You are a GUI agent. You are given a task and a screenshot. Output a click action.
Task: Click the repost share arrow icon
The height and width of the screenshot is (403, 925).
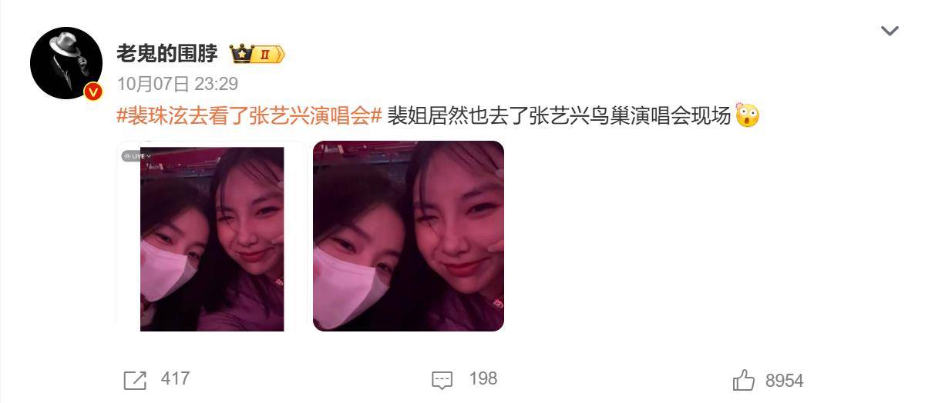pyautogui.click(x=135, y=380)
